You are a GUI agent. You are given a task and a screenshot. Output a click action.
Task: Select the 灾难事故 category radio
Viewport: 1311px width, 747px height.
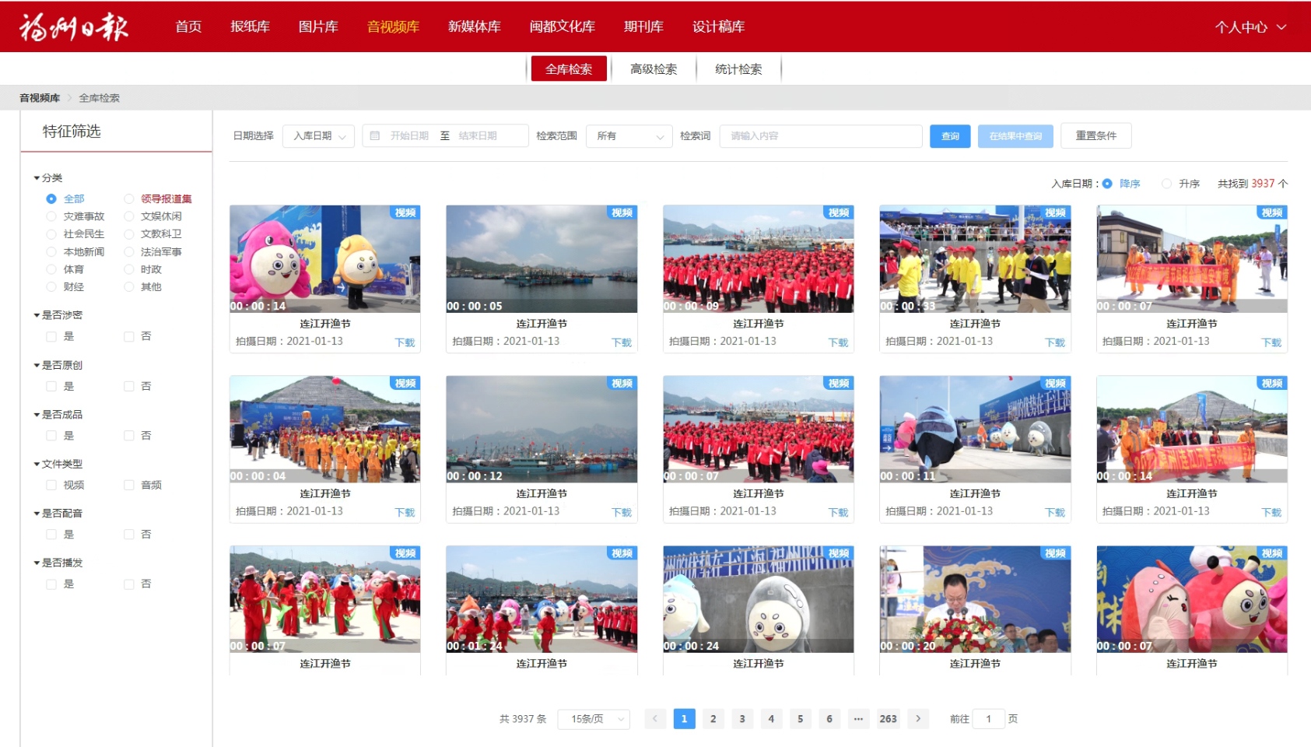coord(51,216)
